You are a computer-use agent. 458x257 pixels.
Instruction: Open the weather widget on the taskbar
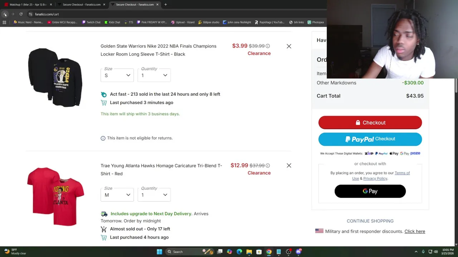point(14,252)
